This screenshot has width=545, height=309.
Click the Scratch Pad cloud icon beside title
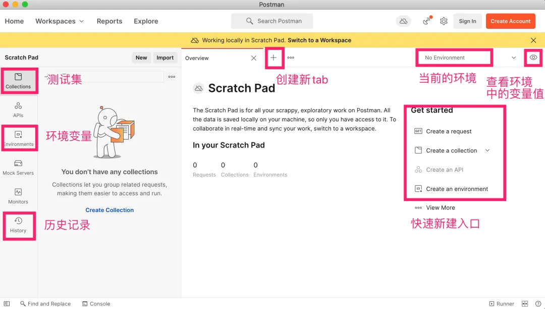(198, 88)
